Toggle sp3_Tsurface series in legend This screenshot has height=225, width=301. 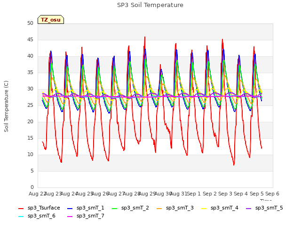point(39,208)
